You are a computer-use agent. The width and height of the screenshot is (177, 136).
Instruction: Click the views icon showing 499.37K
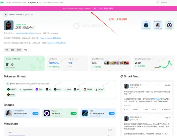pyautogui.click(x=162, y=109)
